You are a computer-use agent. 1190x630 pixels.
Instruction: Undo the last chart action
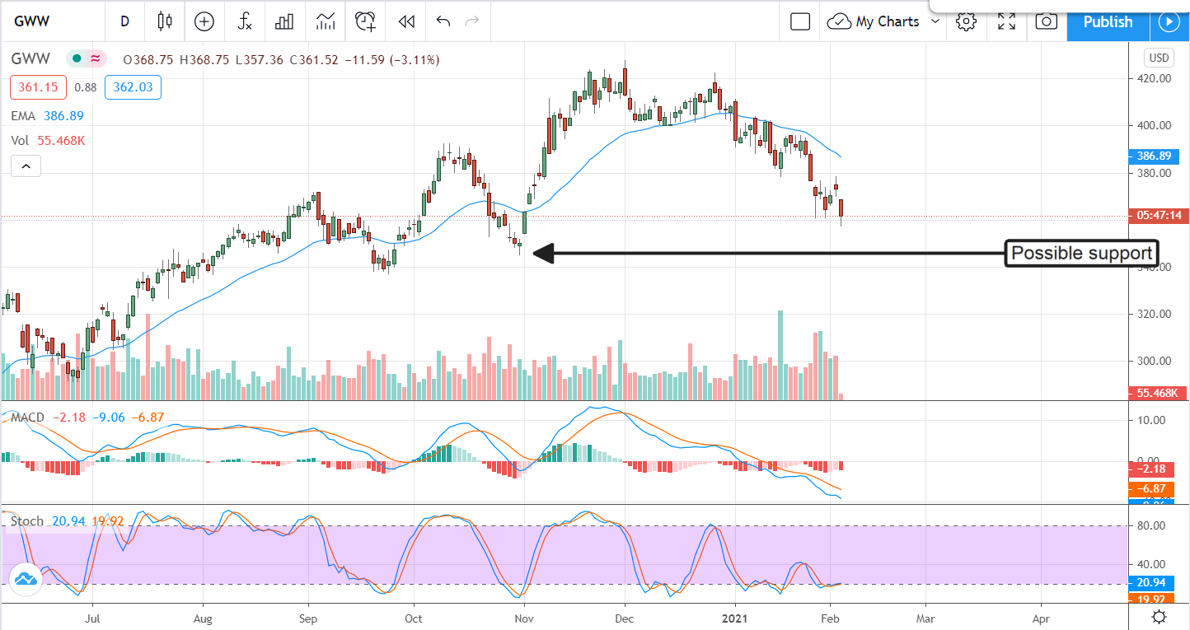443,22
